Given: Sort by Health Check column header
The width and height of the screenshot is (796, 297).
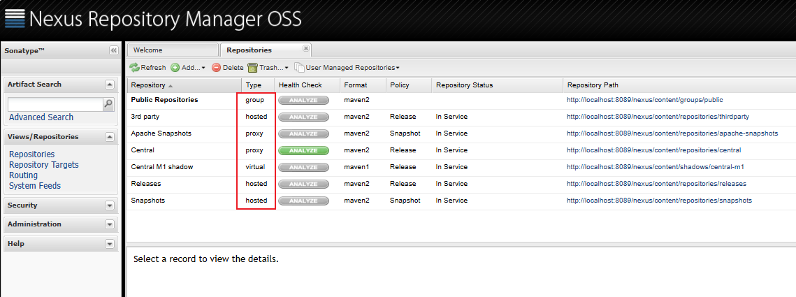Looking at the screenshot, I should point(307,85).
